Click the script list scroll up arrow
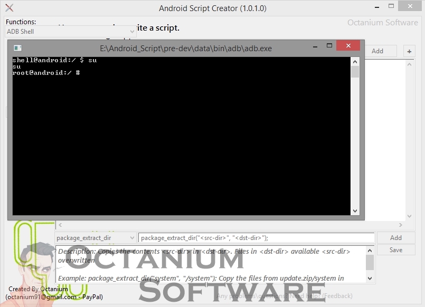The height and width of the screenshot is (307, 425). [409, 64]
